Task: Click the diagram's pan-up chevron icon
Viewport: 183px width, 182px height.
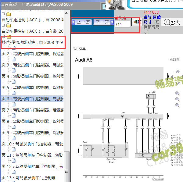Action: click(178, 71)
